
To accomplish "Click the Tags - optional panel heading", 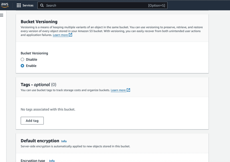I will click(x=38, y=85).
